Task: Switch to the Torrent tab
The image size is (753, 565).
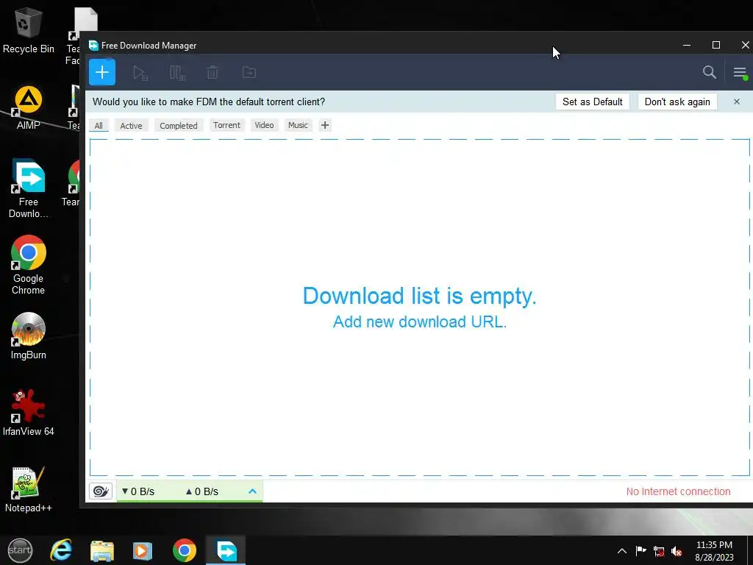Action: (x=226, y=125)
